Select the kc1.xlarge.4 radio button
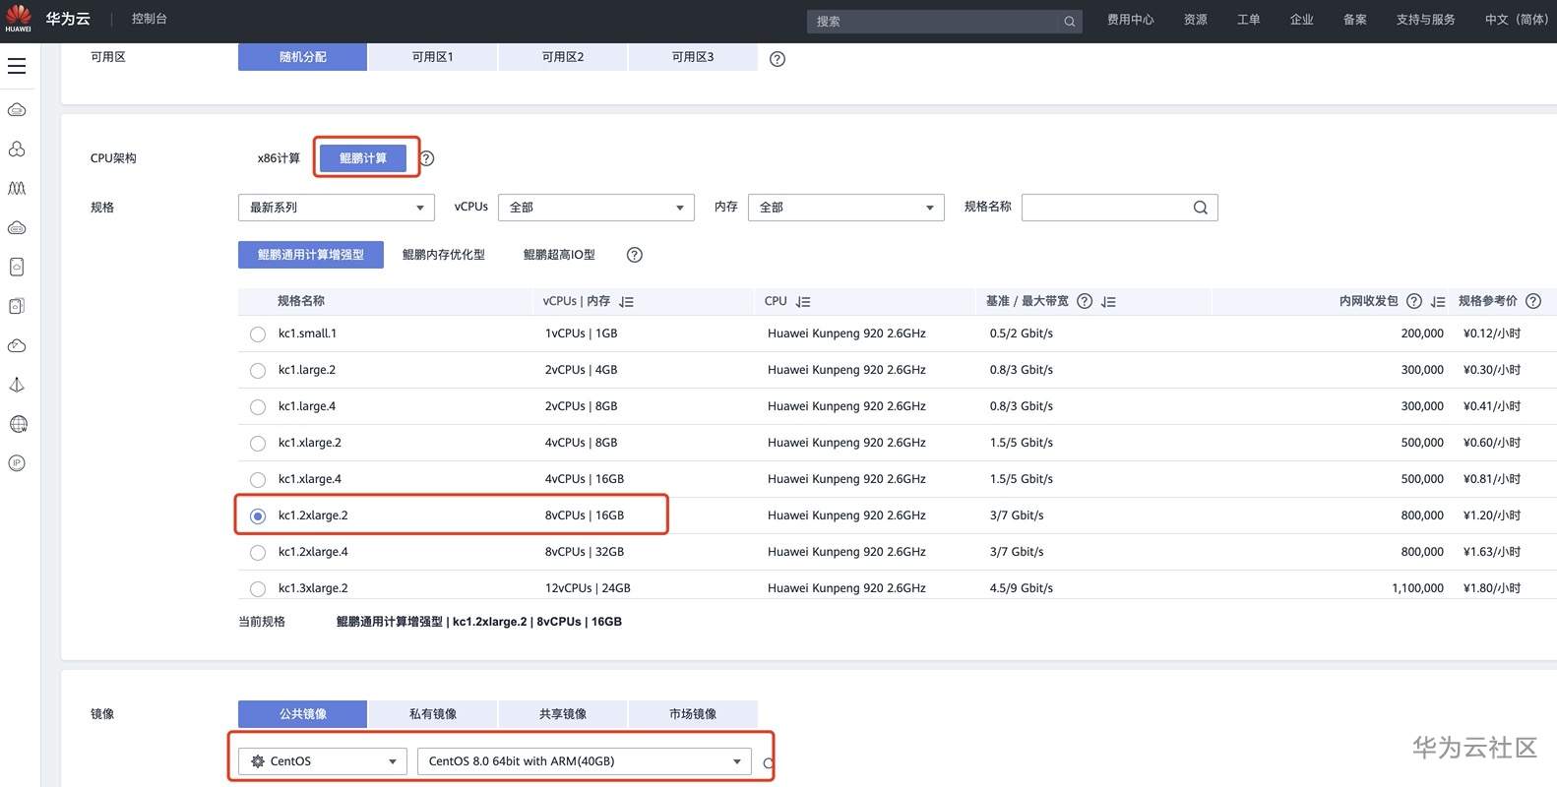Screen dimensions: 1557x787 258,480
